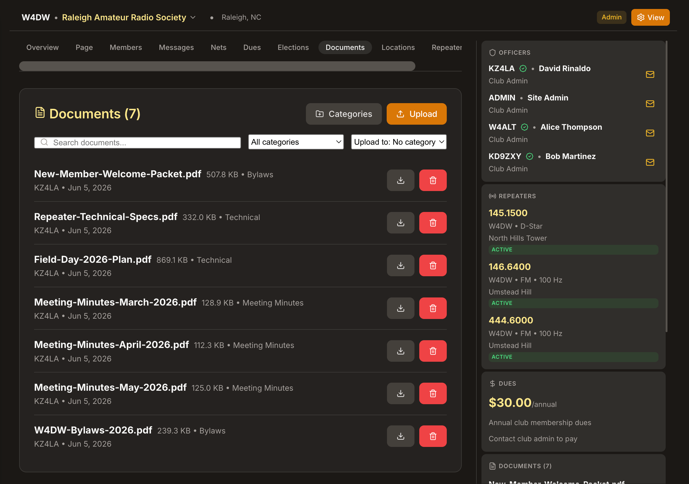The image size is (689, 484).
Task: Click W4ALT verified badge icon
Action: [524, 127]
